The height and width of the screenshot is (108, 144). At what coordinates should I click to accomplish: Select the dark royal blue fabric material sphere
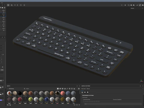46,99
